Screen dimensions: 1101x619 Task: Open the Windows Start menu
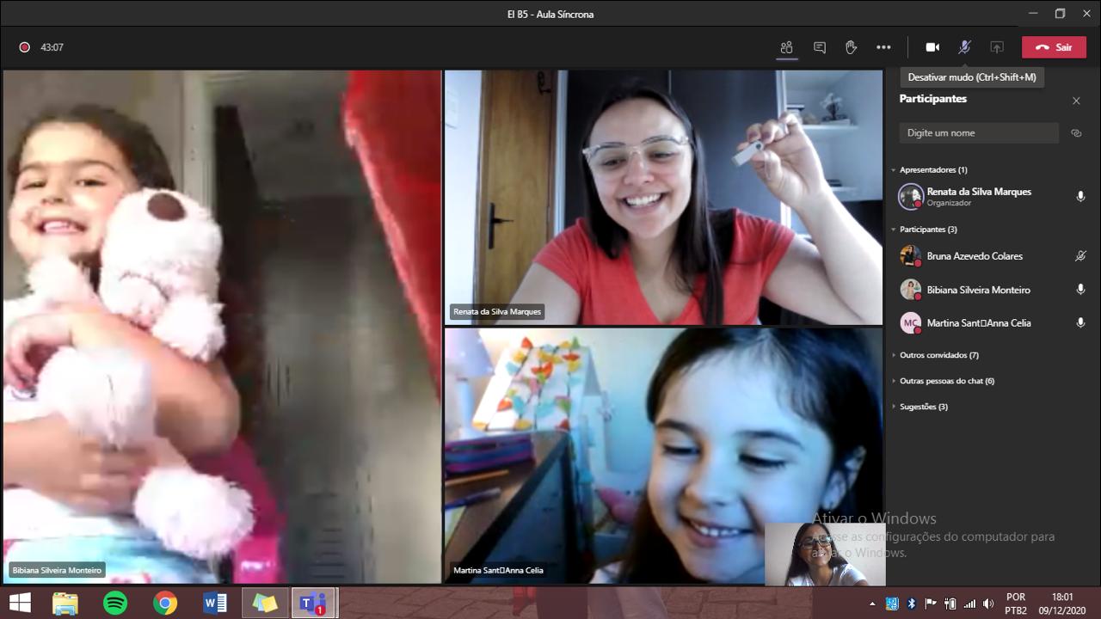(19, 604)
